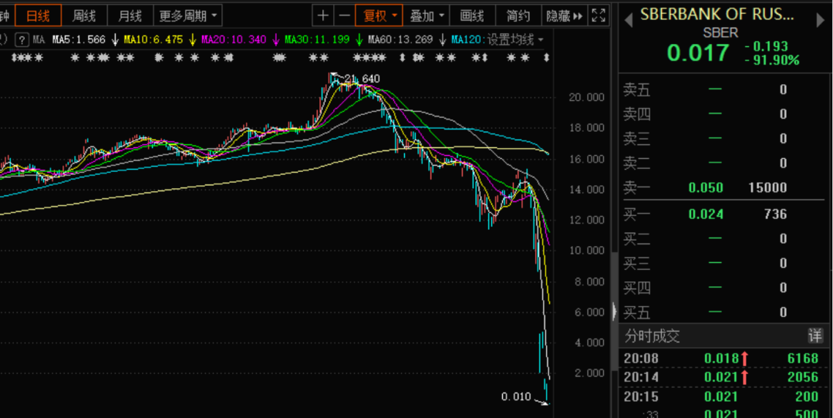Toggle the 简约 simple view mode
Screen dimensions: 833x418
tap(518, 15)
